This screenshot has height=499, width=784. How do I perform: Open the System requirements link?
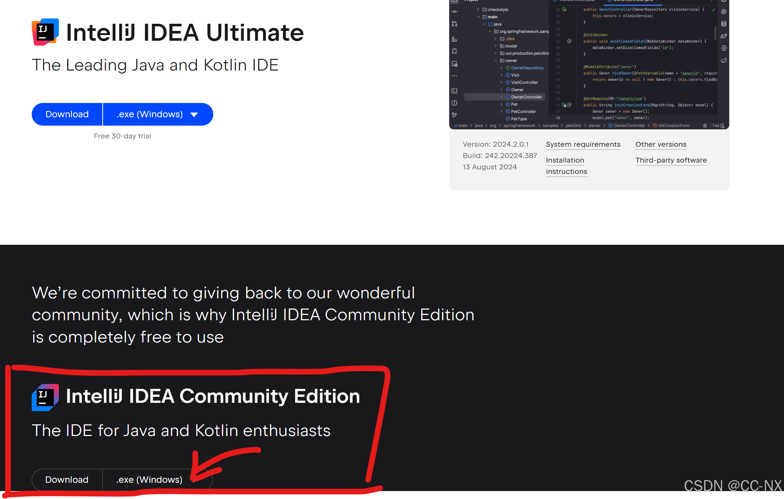pos(583,144)
